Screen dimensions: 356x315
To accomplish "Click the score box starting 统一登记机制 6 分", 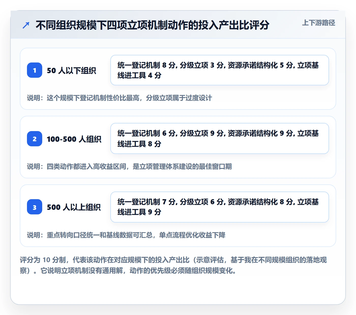I will tap(220, 138).
